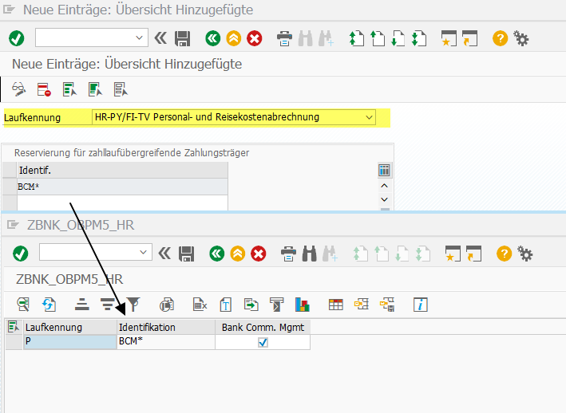566x413 pixels.
Task: Click the green Enter checkmark in top toolbar
Action: [16, 37]
